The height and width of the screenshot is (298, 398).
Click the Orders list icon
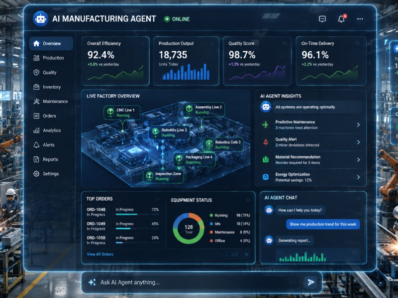[x=36, y=116]
